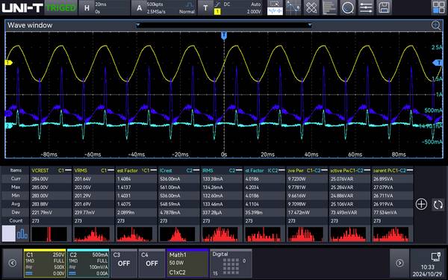Open the Digital channels tab
The image size is (448, 280).
click(231, 264)
